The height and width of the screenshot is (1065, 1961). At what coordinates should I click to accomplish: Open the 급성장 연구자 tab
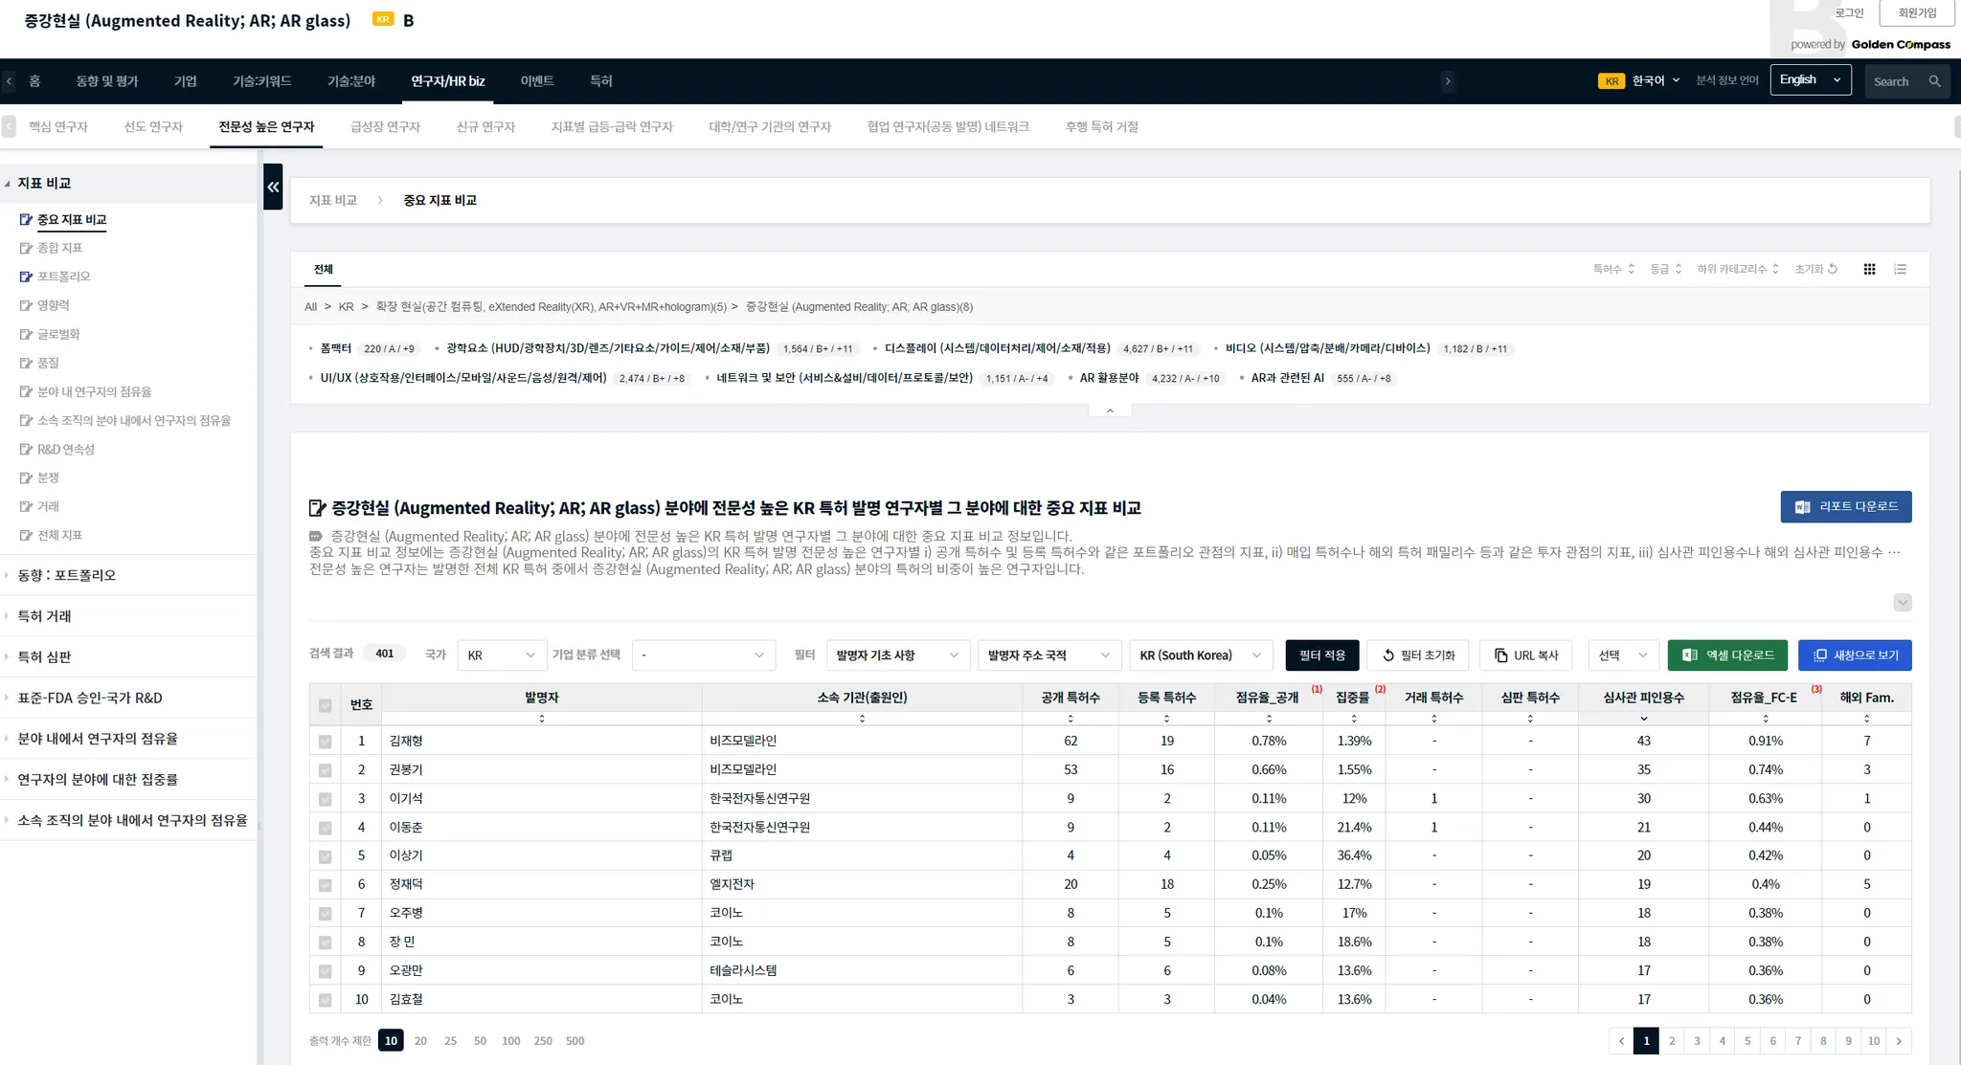(385, 126)
